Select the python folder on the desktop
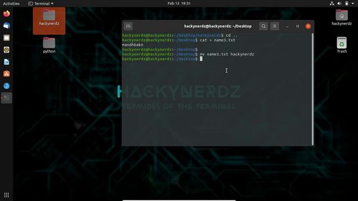This screenshot has width=358, height=201. [x=49, y=45]
